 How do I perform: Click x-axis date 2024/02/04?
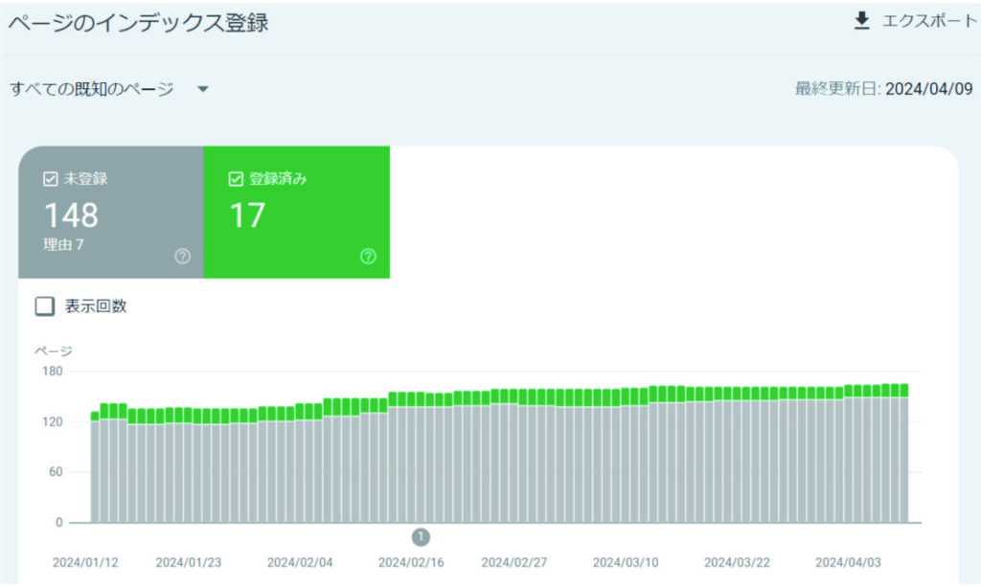(x=300, y=562)
